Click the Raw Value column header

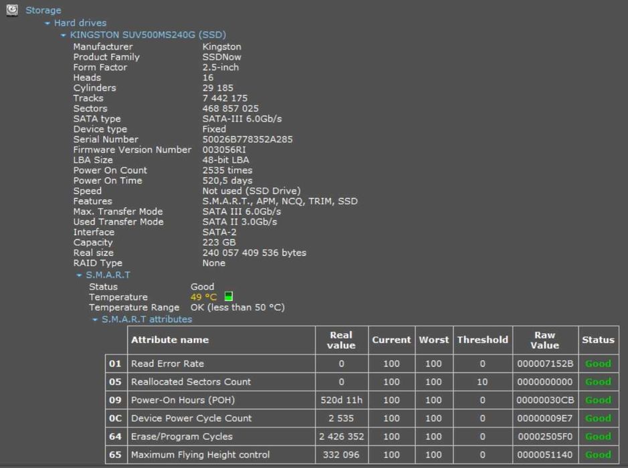point(546,340)
